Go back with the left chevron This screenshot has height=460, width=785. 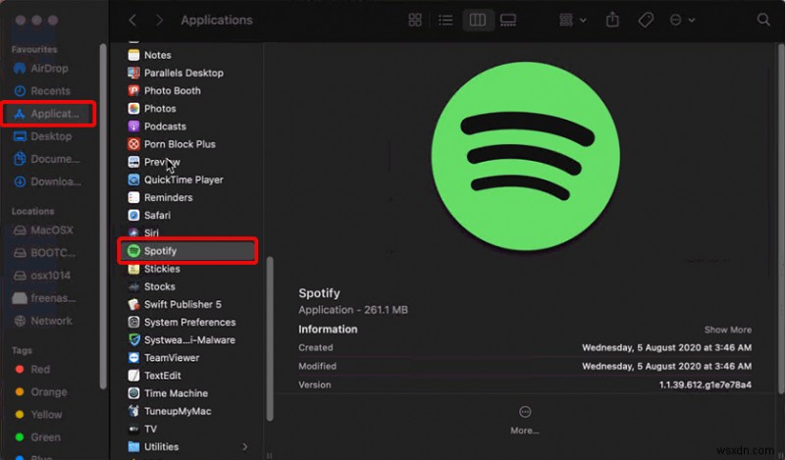132,20
